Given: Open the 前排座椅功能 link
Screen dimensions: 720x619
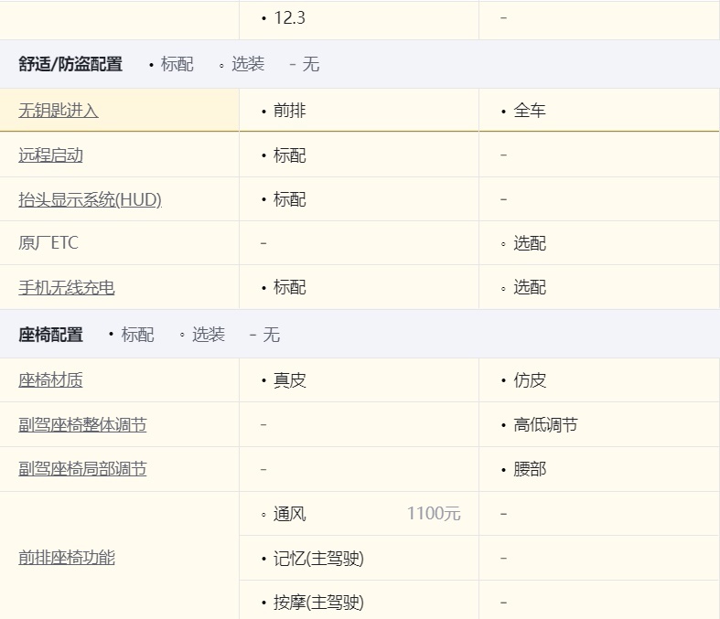Looking at the screenshot, I should pyautogui.click(x=67, y=558).
